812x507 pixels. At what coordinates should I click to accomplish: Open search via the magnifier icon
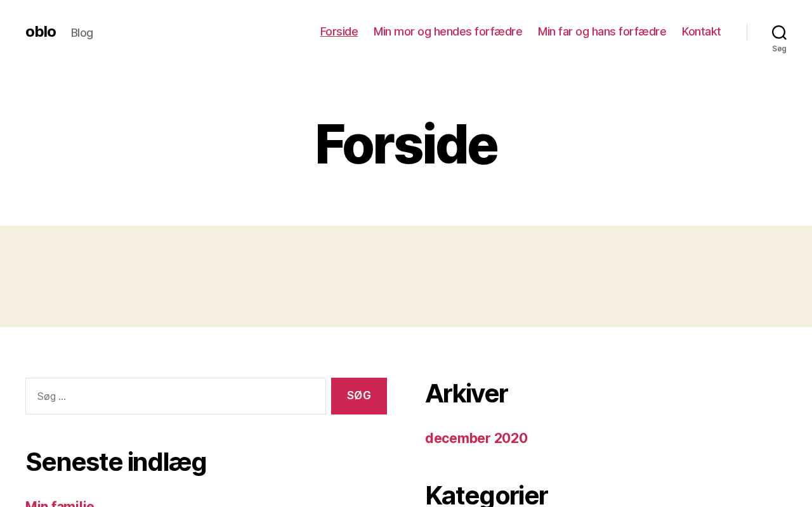[x=779, y=32]
